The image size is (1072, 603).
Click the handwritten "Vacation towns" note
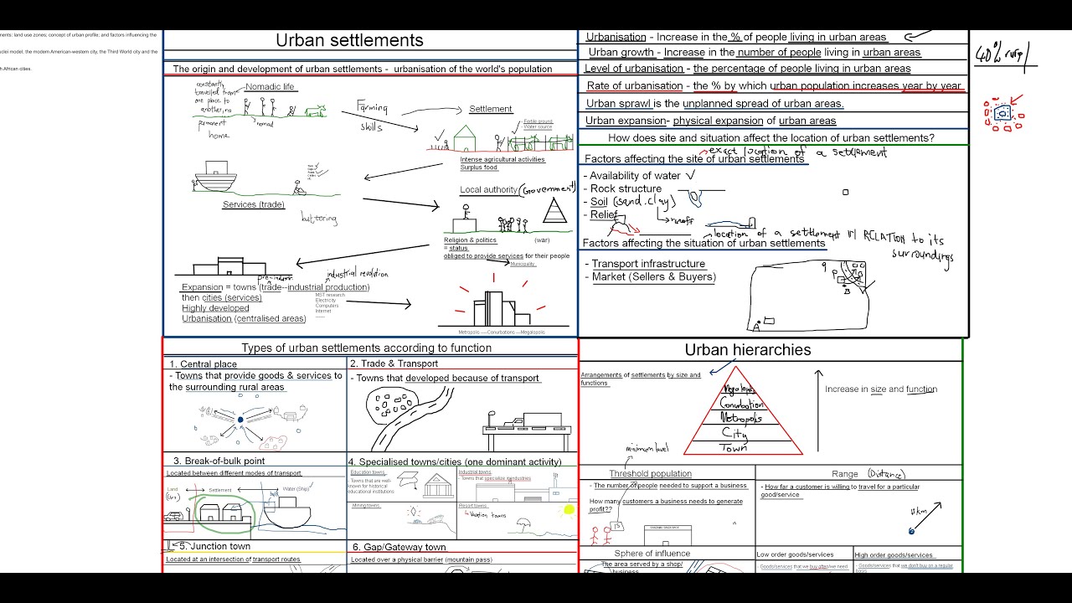coord(489,516)
